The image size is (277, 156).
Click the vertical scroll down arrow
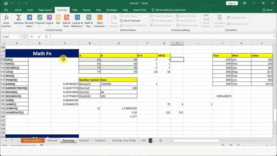[275, 136]
